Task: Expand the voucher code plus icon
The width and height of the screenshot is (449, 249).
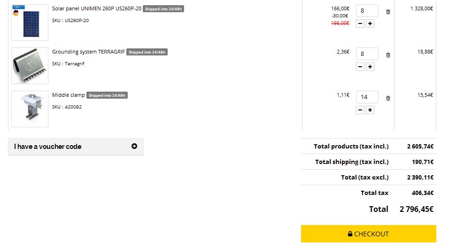Action: (134, 146)
